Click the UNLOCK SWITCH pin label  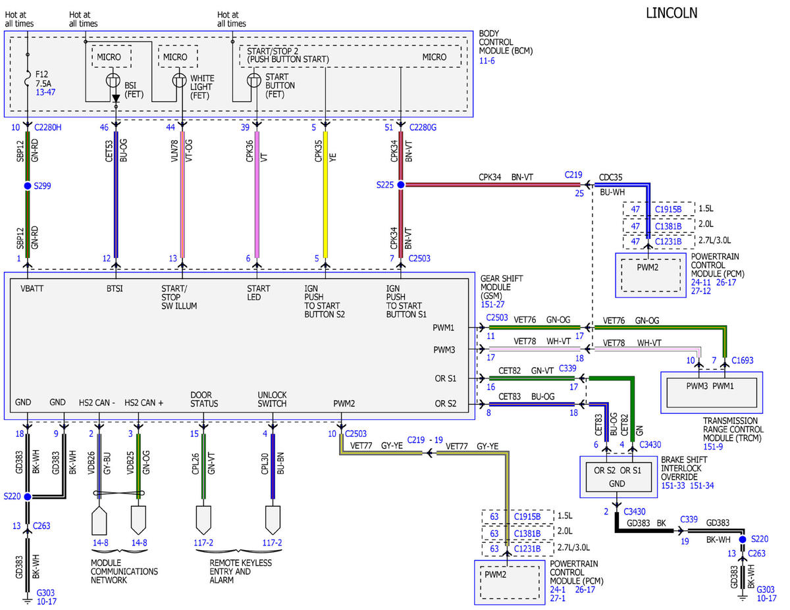[x=273, y=399]
